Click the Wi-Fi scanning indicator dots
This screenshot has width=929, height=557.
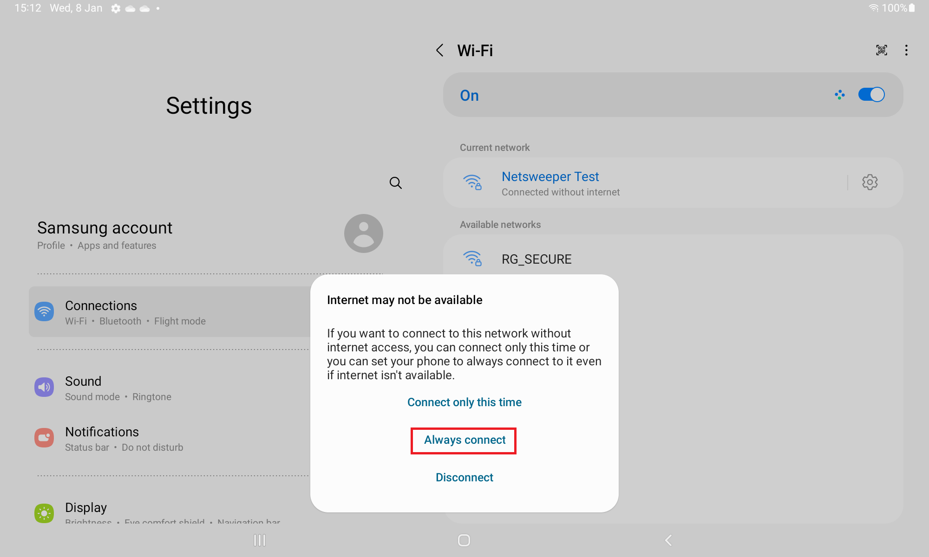point(839,95)
